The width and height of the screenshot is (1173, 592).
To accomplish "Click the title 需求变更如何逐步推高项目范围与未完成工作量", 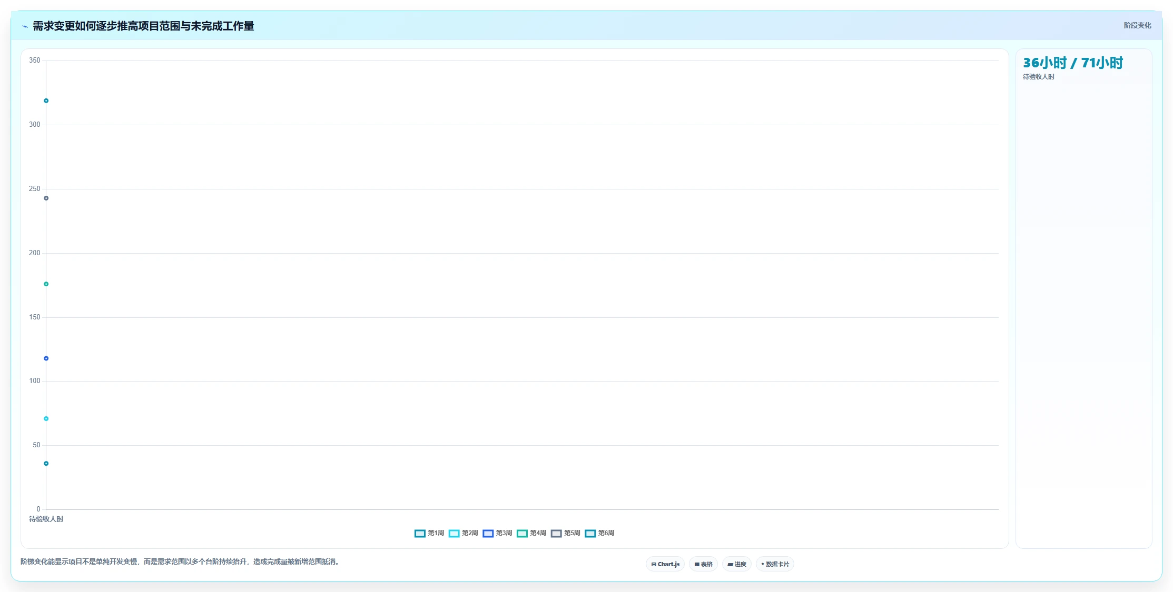I will pos(143,26).
